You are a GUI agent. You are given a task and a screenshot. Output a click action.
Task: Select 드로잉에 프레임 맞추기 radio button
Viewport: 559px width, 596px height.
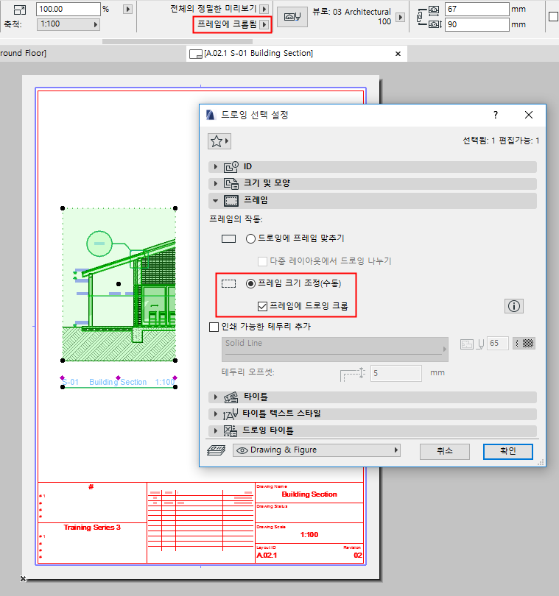point(250,238)
